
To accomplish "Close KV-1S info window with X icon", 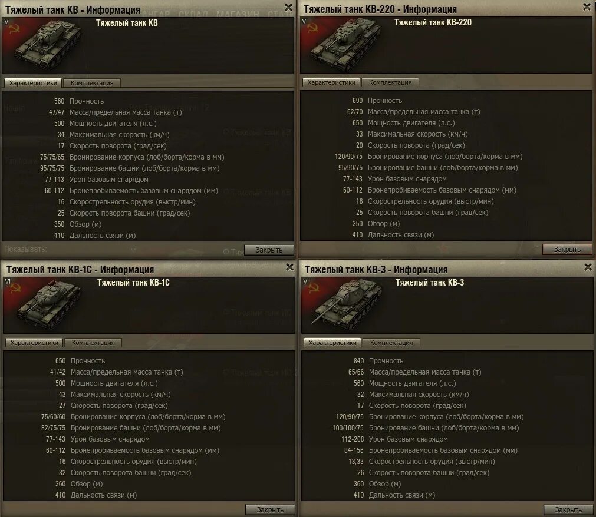I will [x=289, y=267].
